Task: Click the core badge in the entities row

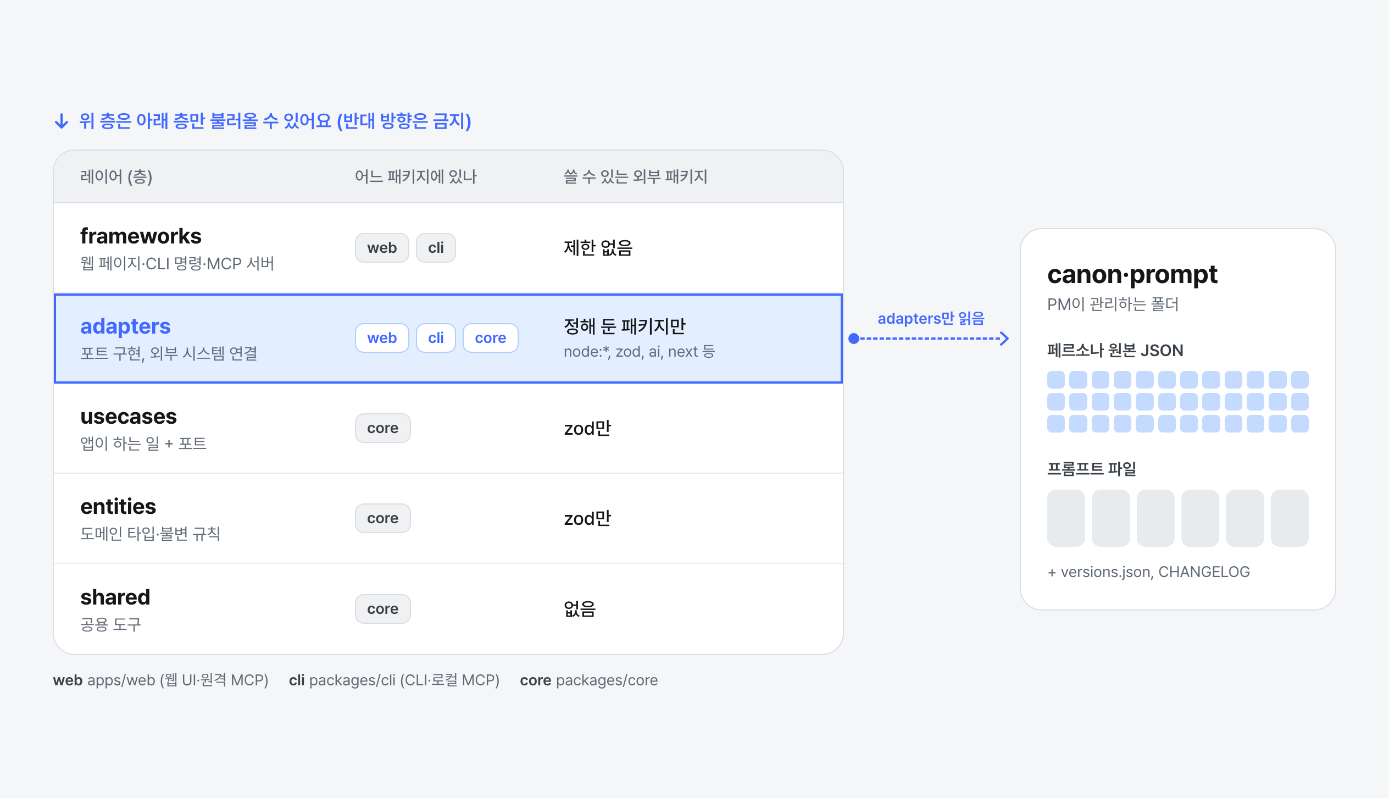Action: tap(383, 518)
